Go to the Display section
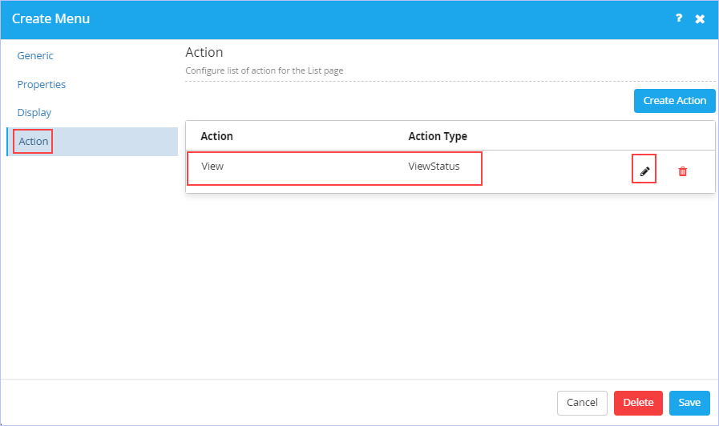The width and height of the screenshot is (719, 426). tap(34, 113)
